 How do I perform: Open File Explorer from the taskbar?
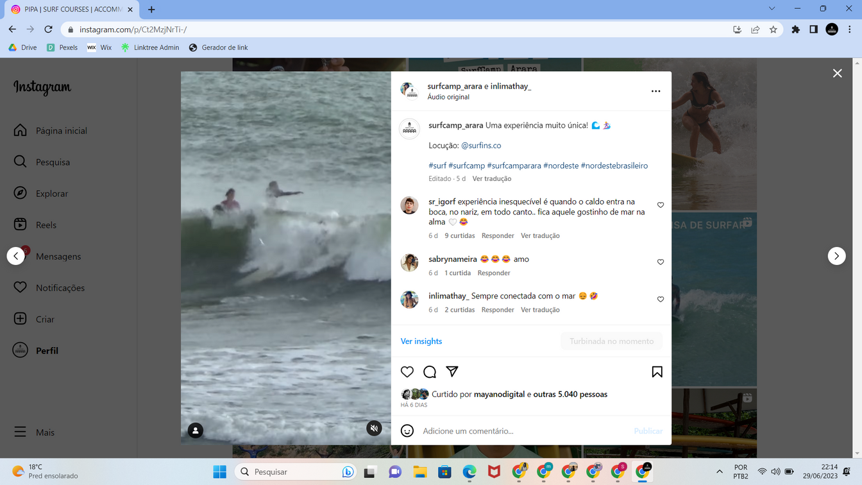click(419, 472)
